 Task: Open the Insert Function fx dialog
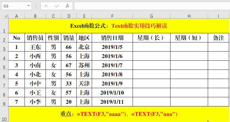pos(67,6)
